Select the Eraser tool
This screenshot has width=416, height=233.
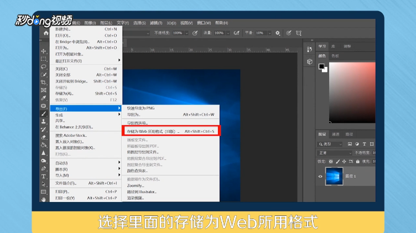(44, 137)
